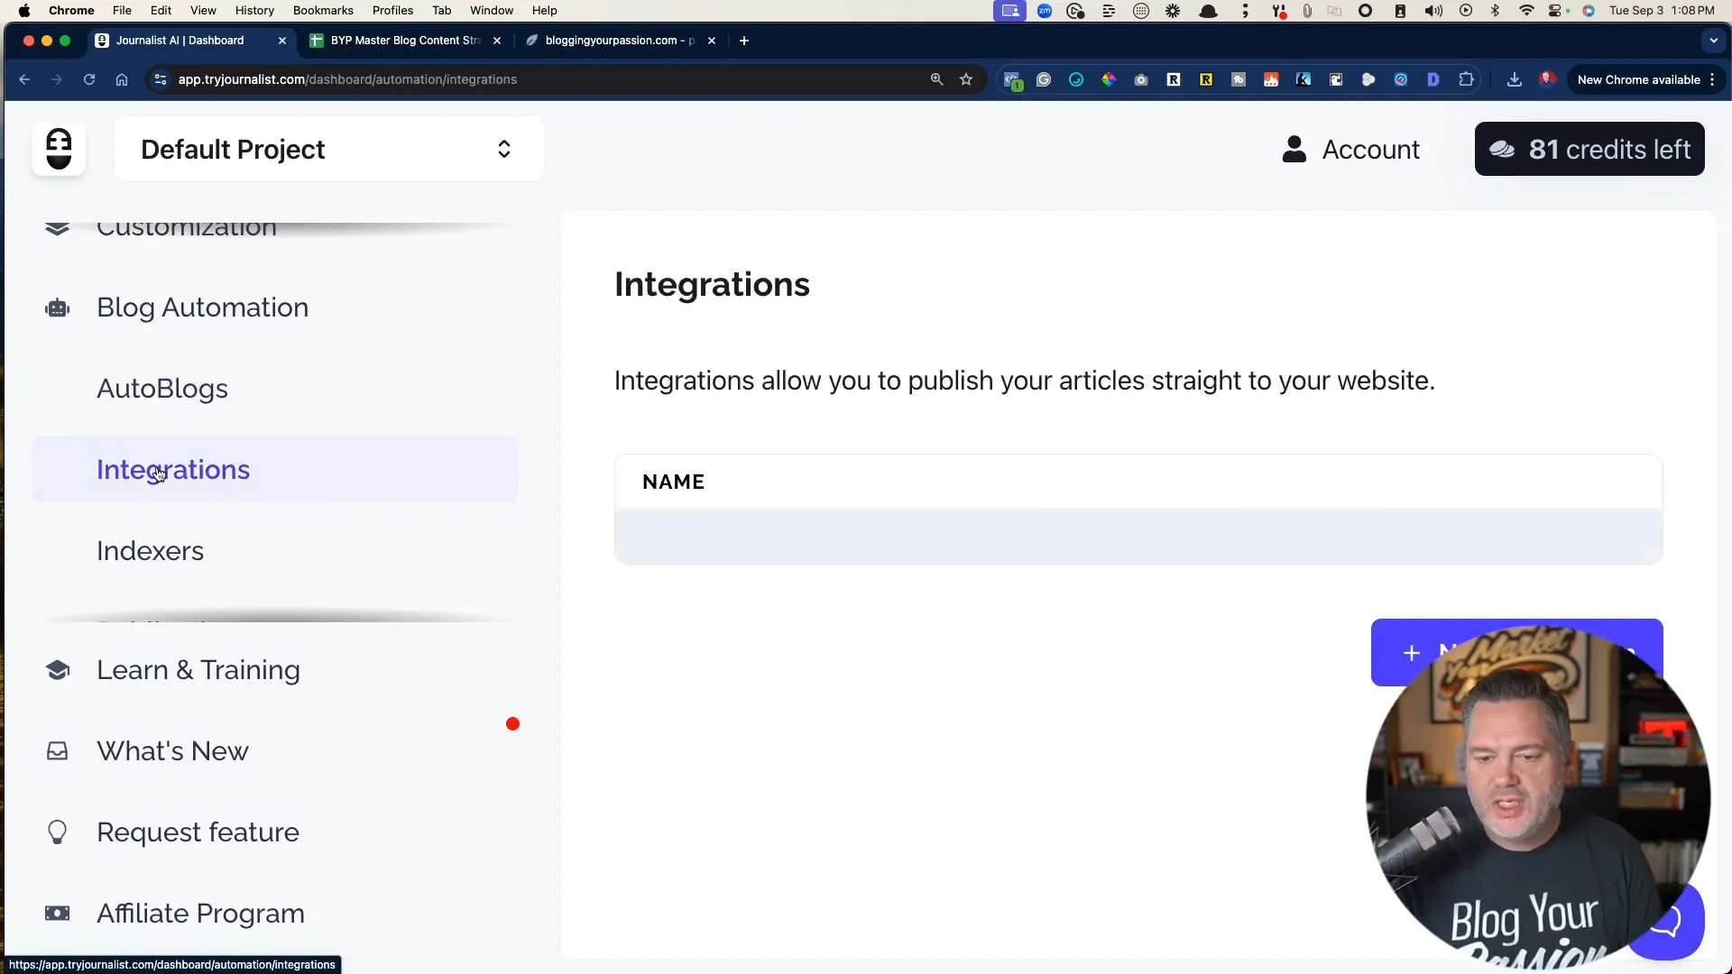The width and height of the screenshot is (1732, 974).
Task: Open the Chrome History menu item
Action: pyautogui.click(x=253, y=10)
